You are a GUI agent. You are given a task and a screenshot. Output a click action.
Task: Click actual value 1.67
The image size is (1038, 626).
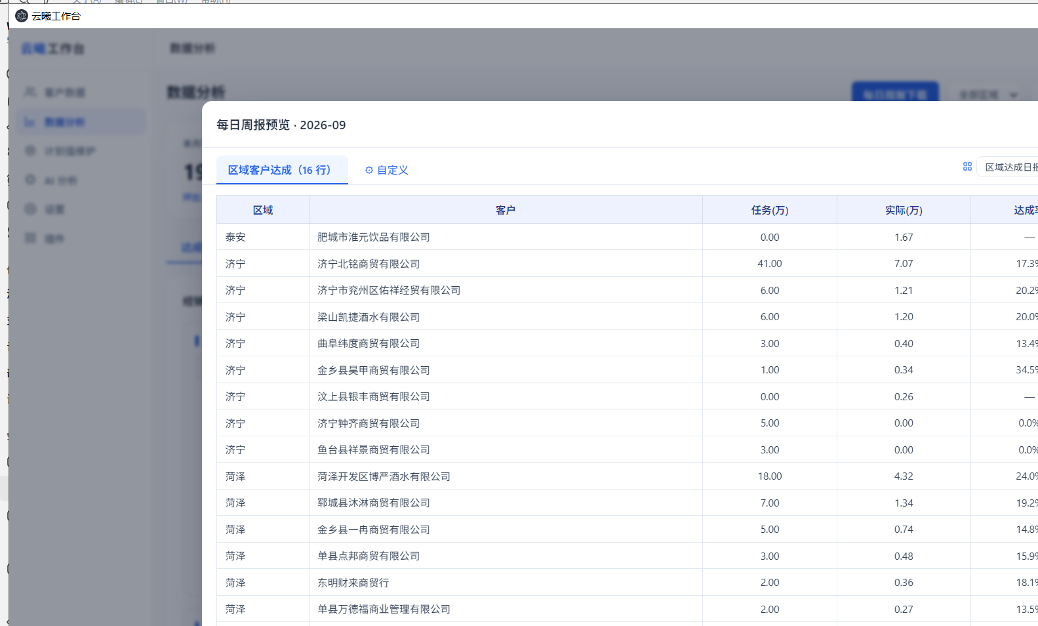[x=904, y=237]
